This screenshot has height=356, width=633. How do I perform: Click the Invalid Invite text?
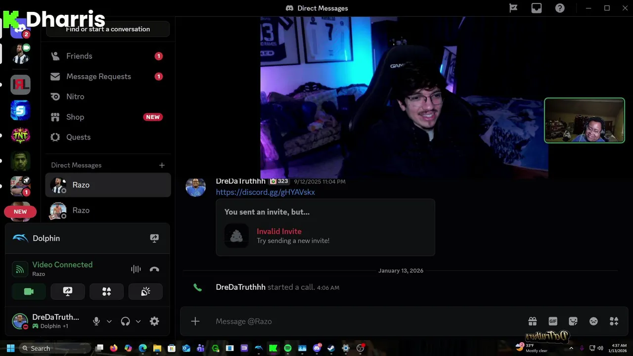tap(279, 231)
